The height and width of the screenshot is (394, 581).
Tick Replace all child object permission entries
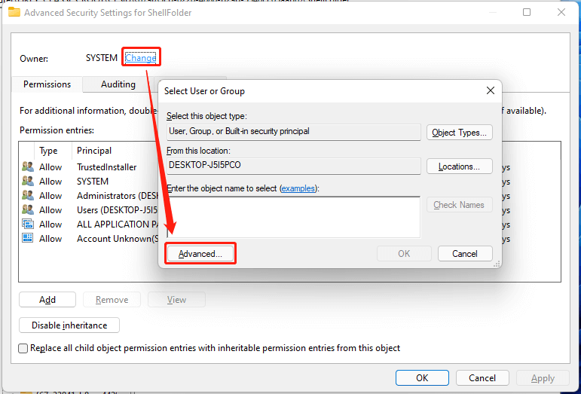[23, 349]
